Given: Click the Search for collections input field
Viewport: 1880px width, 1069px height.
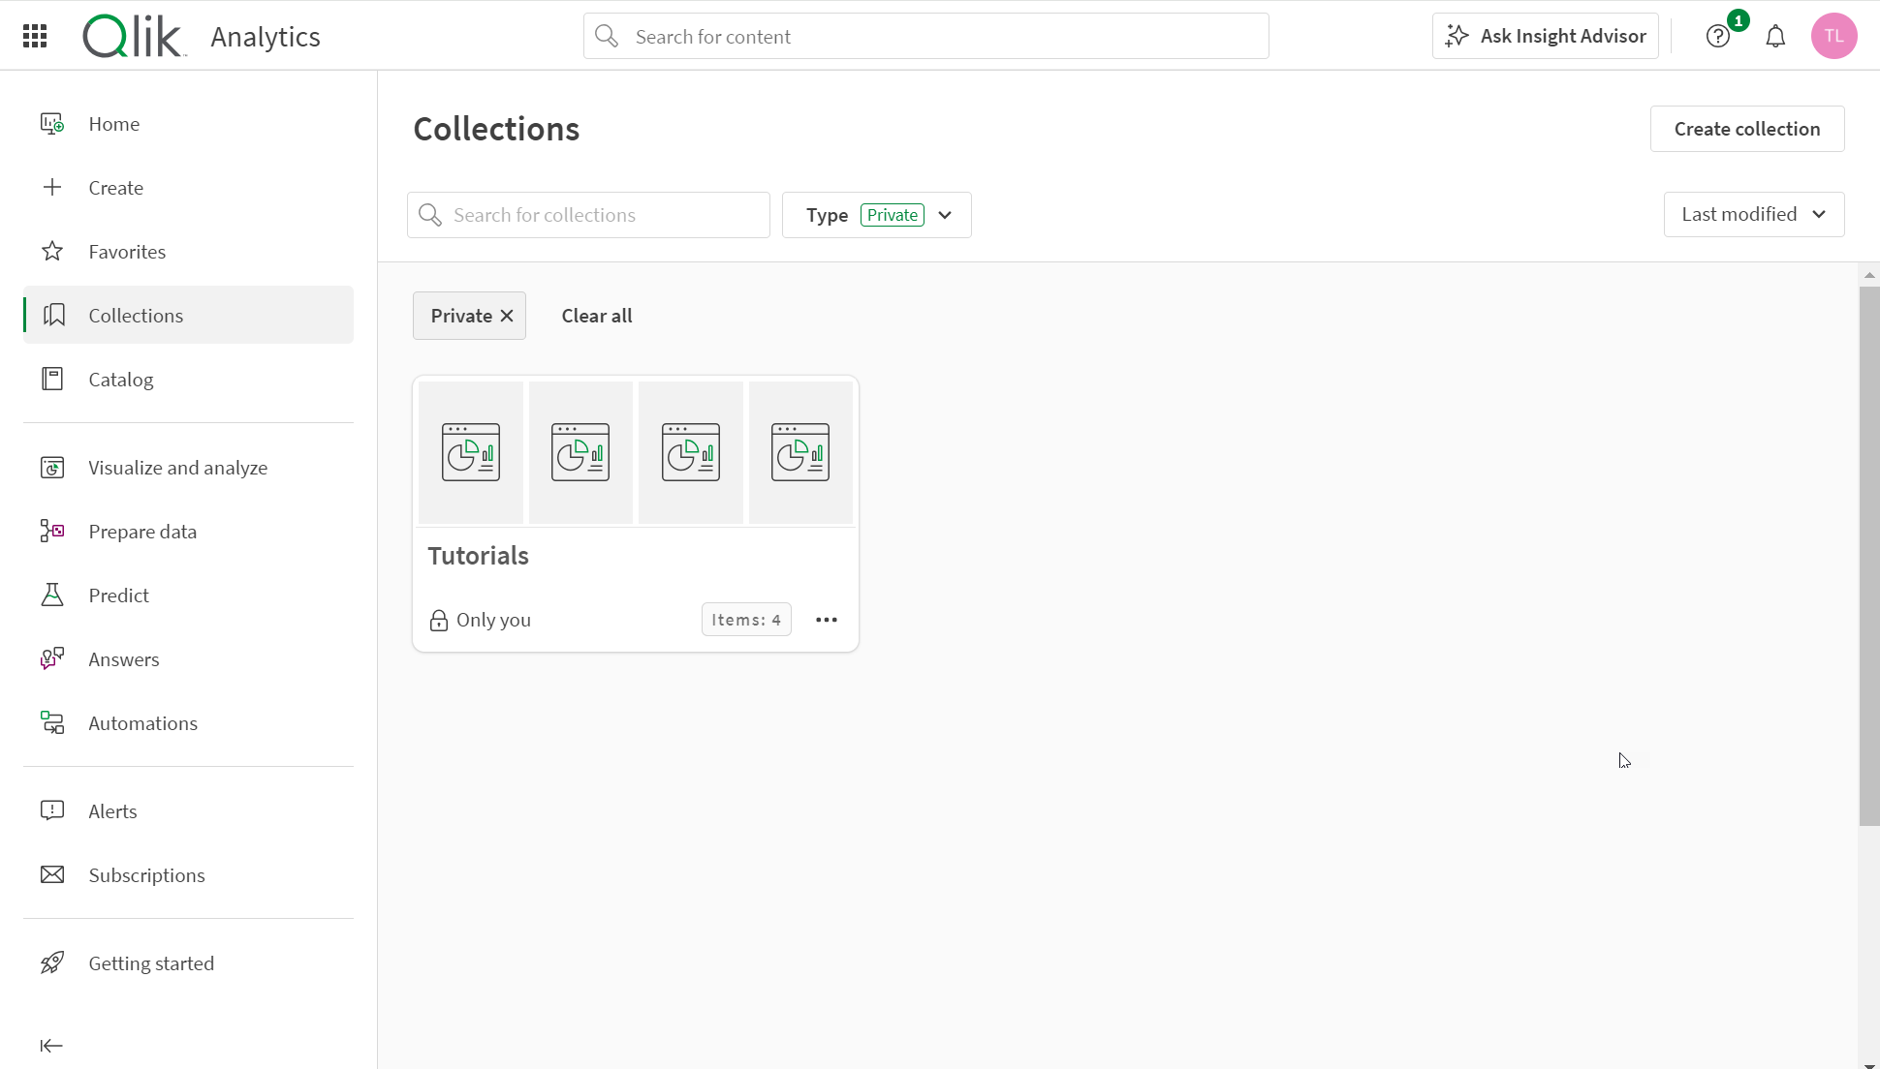Looking at the screenshot, I should pyautogui.click(x=589, y=214).
